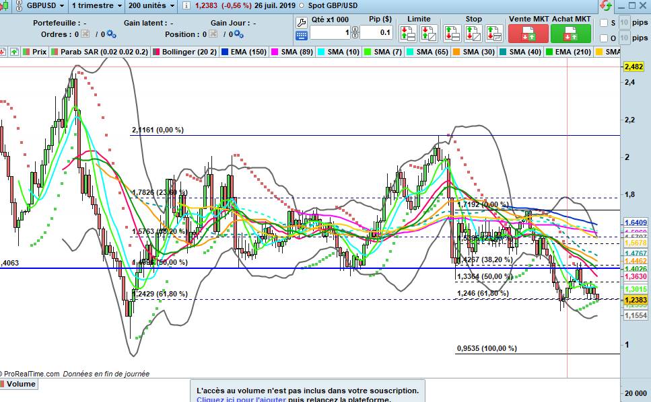Click the 1,6409 blue price axis label

[636, 223]
